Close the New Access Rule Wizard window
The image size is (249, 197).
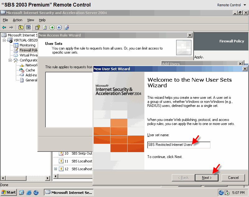190,35
